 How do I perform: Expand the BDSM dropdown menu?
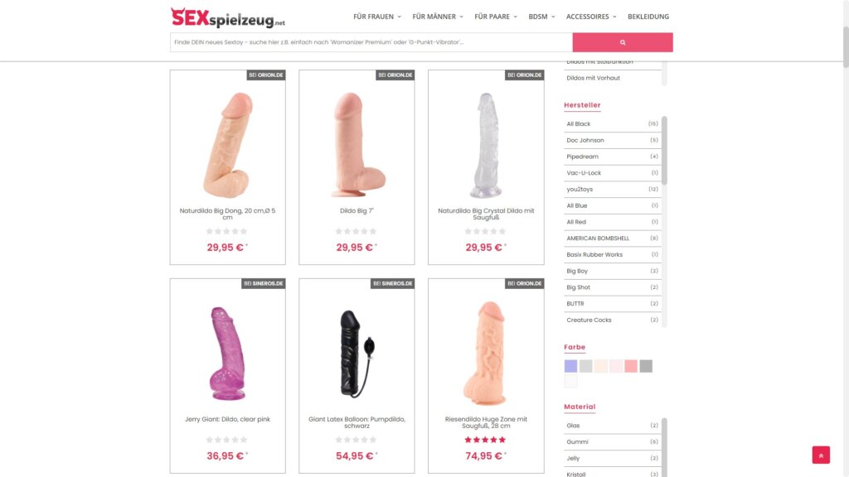541,17
